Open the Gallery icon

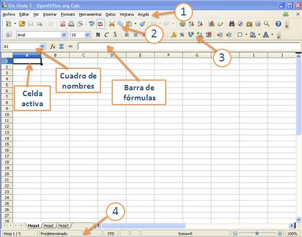249,24
